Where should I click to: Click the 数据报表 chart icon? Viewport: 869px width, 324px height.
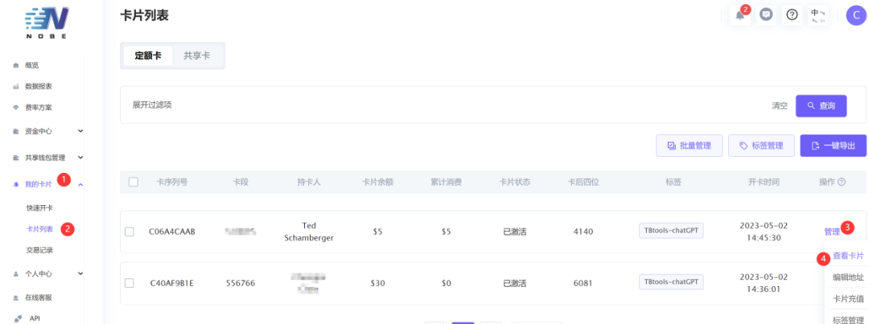click(x=15, y=86)
